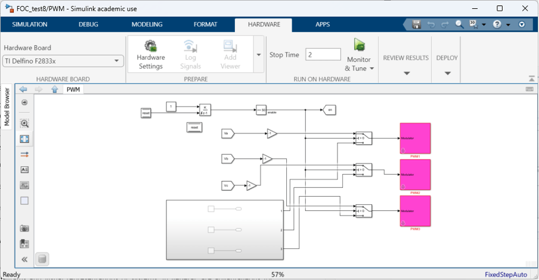Click the model data database icon
Image resolution: width=539 pixels, height=280 pixels.
(x=42, y=259)
